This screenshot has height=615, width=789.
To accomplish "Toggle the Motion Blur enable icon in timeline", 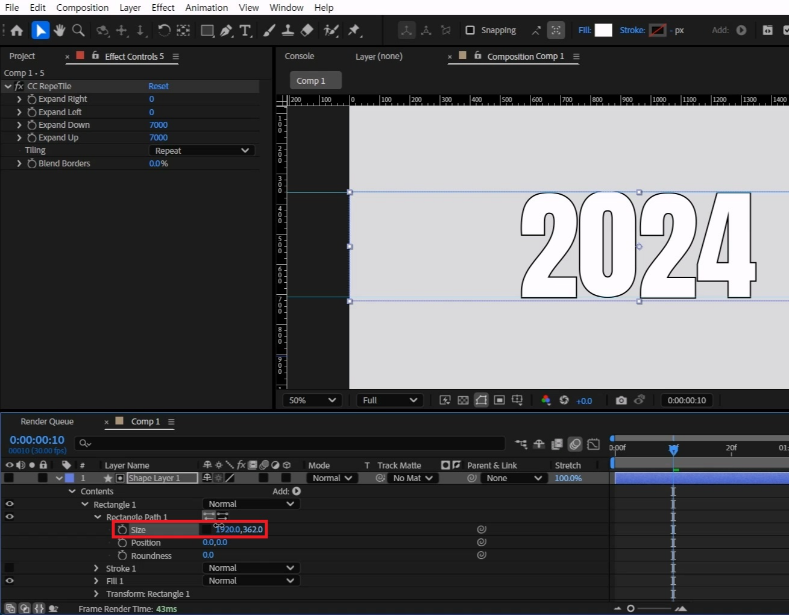I will (x=575, y=444).
